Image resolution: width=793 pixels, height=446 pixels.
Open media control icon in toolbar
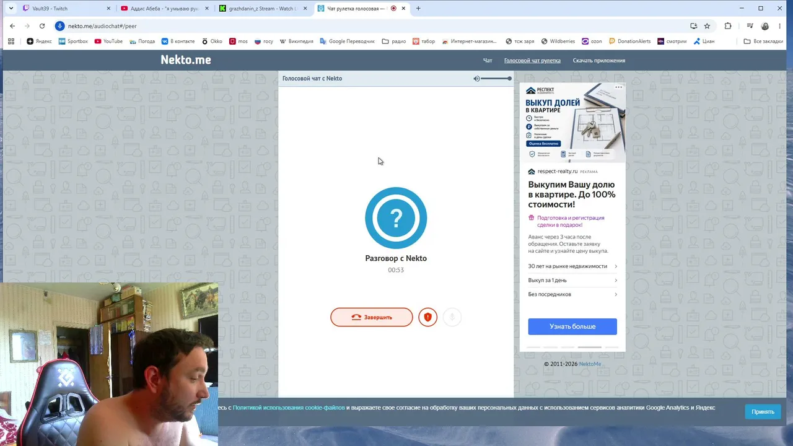pos(750,26)
